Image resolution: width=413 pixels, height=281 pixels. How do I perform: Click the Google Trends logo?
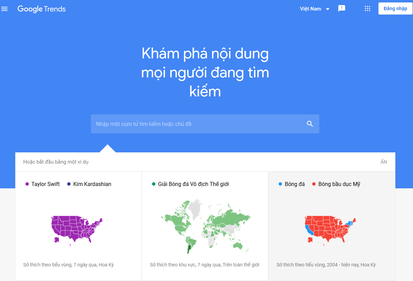pyautogui.click(x=41, y=9)
